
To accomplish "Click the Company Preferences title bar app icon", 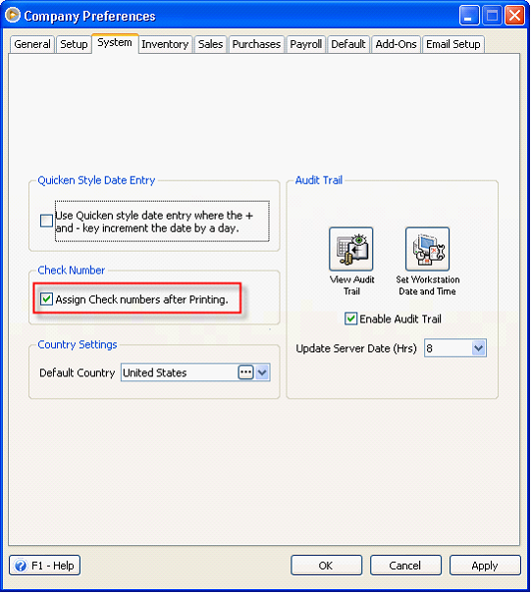I will coord(13,15).
